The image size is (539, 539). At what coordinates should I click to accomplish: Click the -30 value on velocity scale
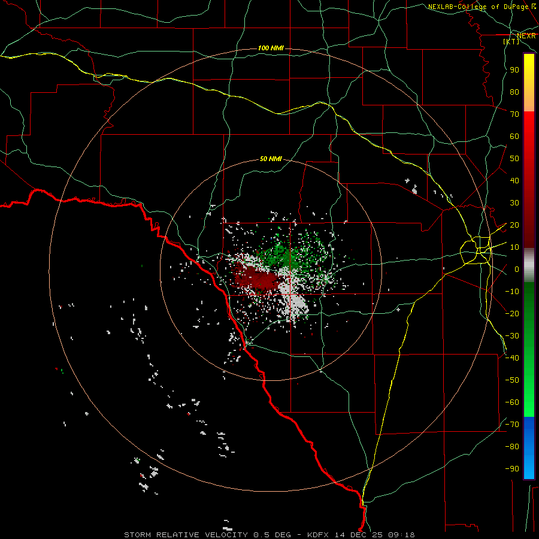coord(512,336)
